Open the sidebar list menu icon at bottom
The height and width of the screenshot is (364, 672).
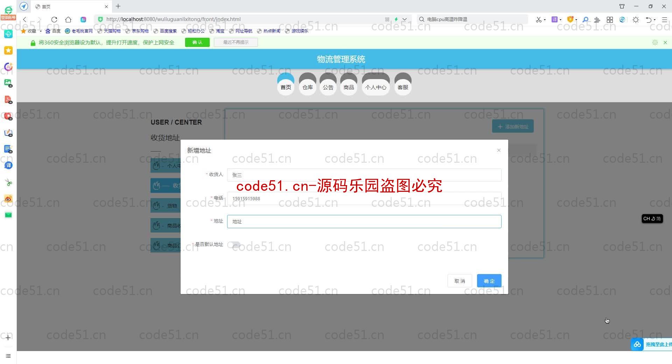(x=8, y=356)
